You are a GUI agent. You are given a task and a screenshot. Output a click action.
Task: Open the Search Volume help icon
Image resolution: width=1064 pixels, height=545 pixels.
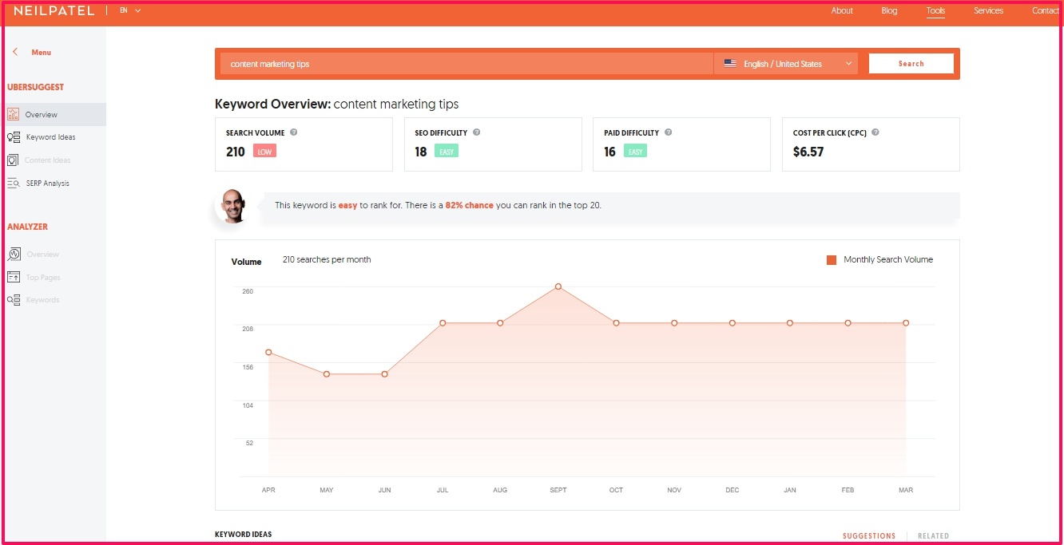coord(294,132)
